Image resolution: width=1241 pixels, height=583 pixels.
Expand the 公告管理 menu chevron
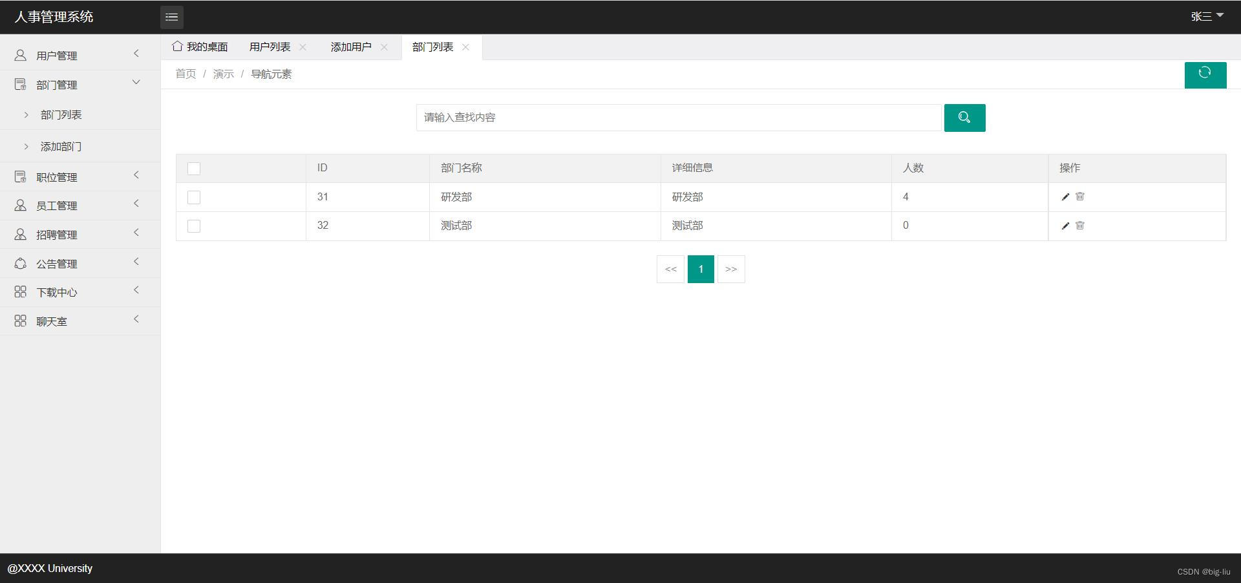[136, 261]
